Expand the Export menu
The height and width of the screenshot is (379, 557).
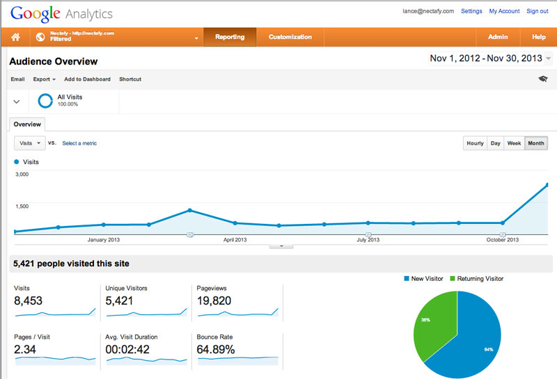coord(45,79)
